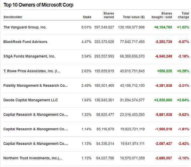Click the Stockholder column header
The height and width of the screenshot is (167, 191).
13,17
